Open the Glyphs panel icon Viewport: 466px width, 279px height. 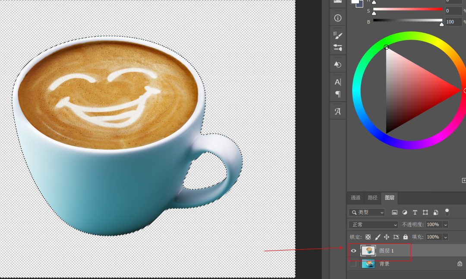pyautogui.click(x=338, y=112)
